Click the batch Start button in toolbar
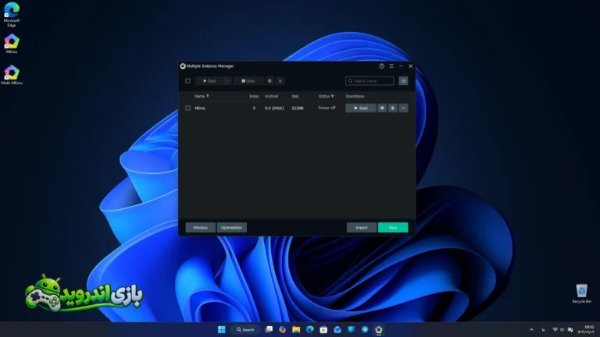Image resolution: width=600 pixels, height=337 pixels. click(x=209, y=81)
